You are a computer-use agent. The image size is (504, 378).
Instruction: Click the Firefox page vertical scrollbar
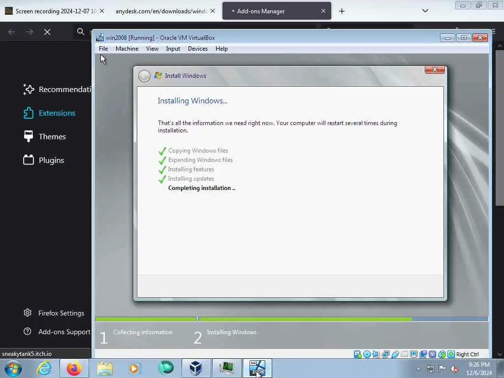pos(499,128)
